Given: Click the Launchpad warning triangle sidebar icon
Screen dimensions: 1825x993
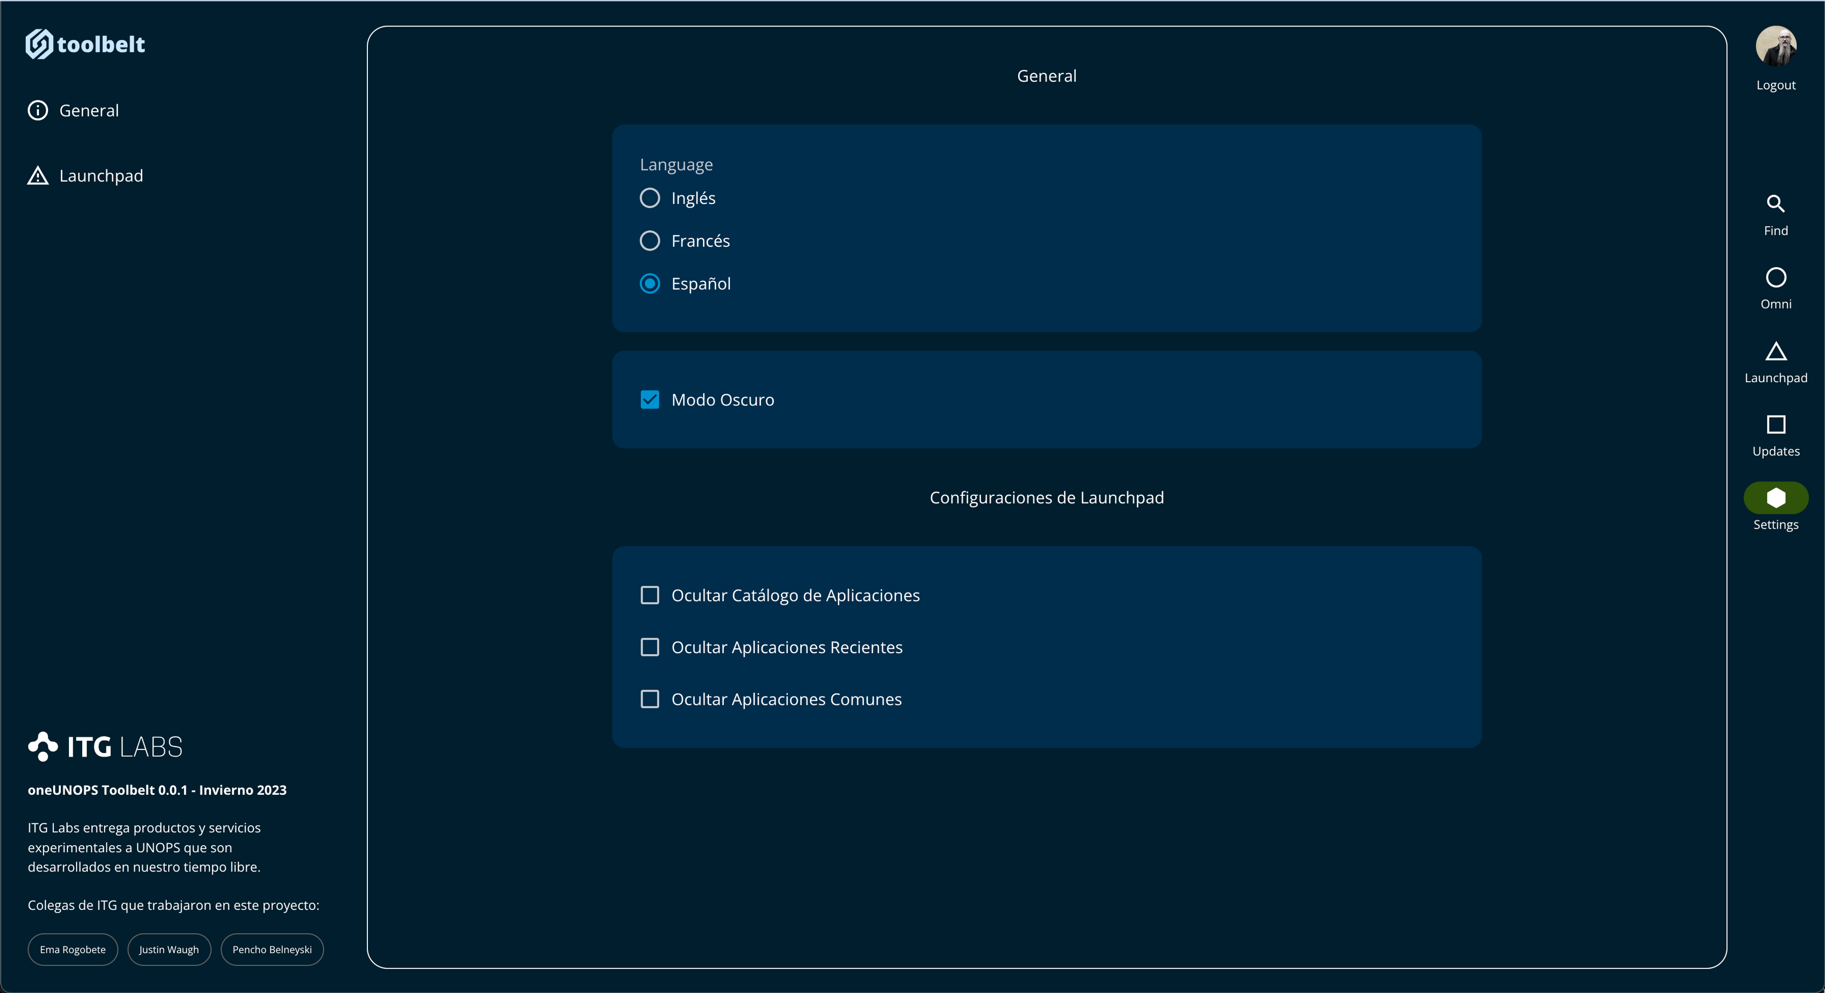Looking at the screenshot, I should click(x=38, y=176).
